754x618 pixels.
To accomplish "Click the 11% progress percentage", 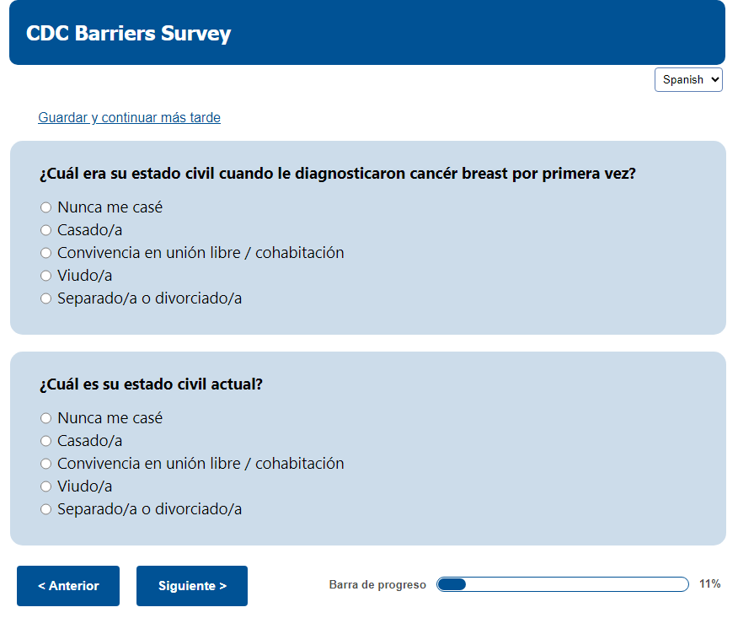I will click(x=709, y=584).
